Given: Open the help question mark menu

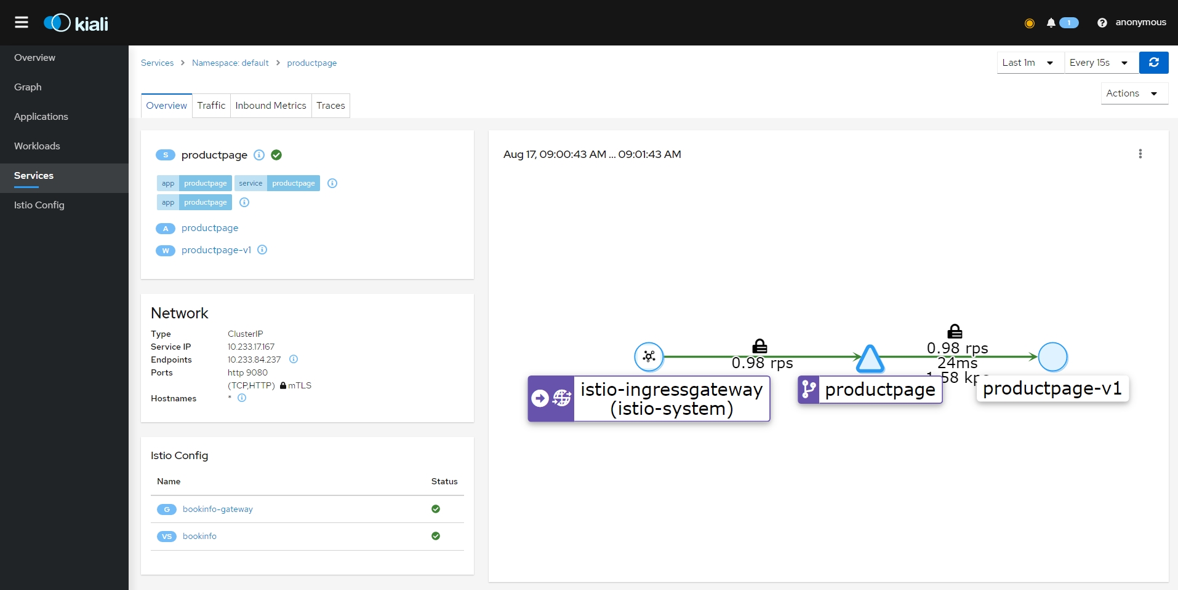Looking at the screenshot, I should point(1102,23).
